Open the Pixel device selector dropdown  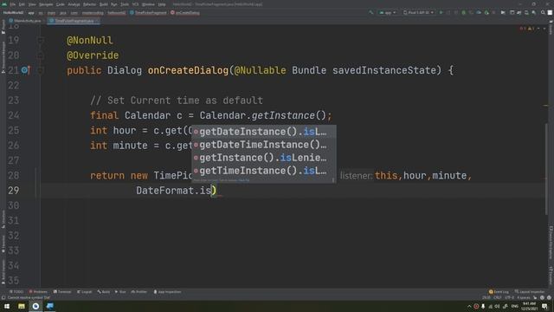418,12
